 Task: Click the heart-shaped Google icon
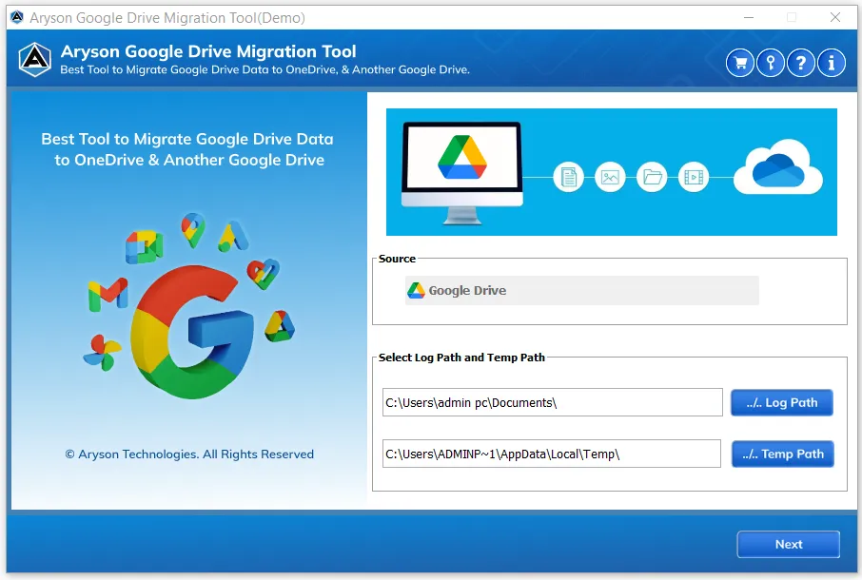[263, 274]
